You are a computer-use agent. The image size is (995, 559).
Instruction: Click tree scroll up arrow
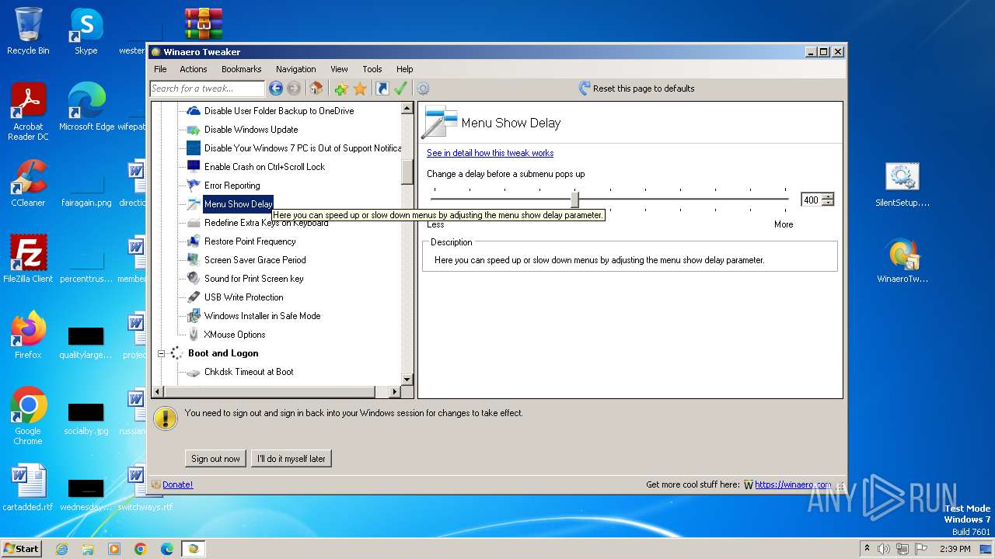pyautogui.click(x=407, y=109)
